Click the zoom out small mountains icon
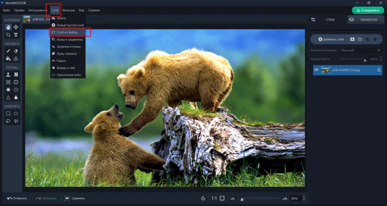The width and height of the screenshot is (387, 206). pyautogui.click(x=232, y=198)
